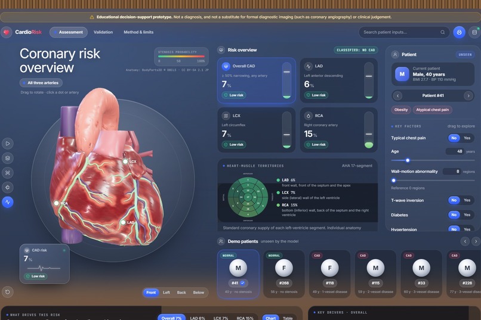
Task: Go to previous patient arrow
Action: pyautogui.click(x=398, y=95)
